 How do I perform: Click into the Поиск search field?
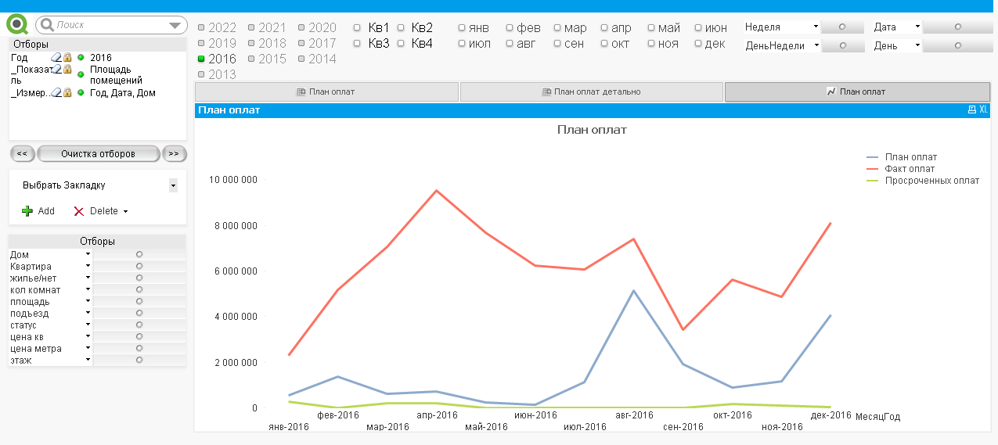point(110,25)
